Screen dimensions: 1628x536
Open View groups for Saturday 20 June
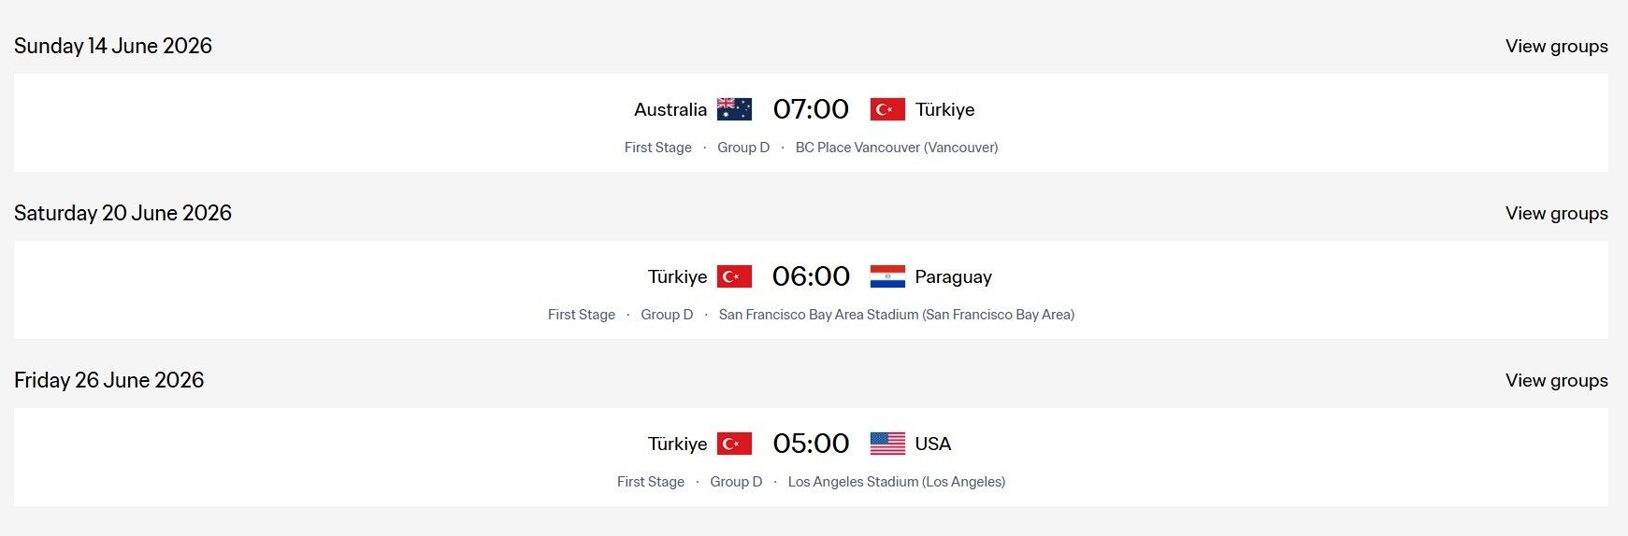(x=1556, y=213)
